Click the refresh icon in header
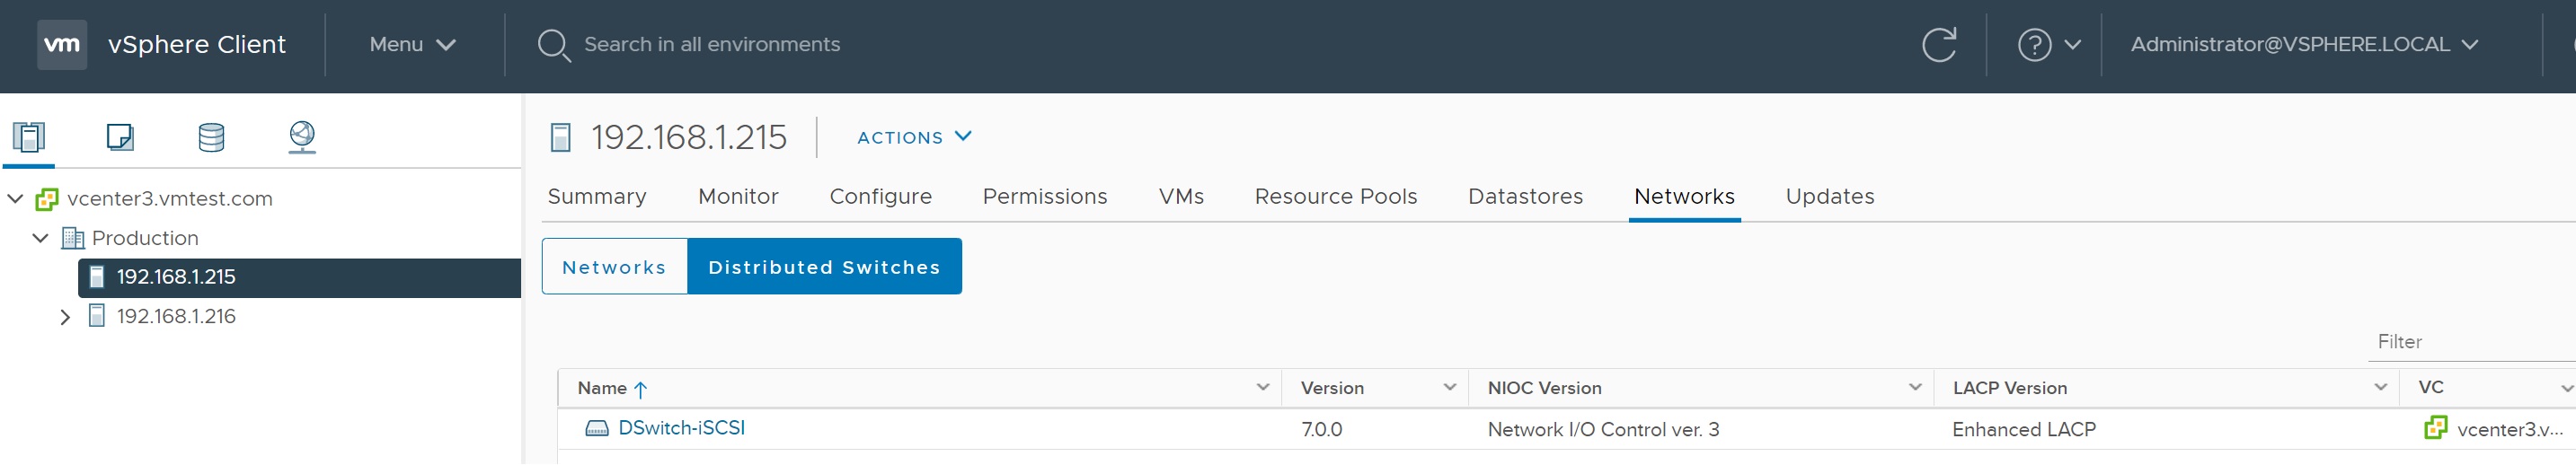 [x=1938, y=45]
